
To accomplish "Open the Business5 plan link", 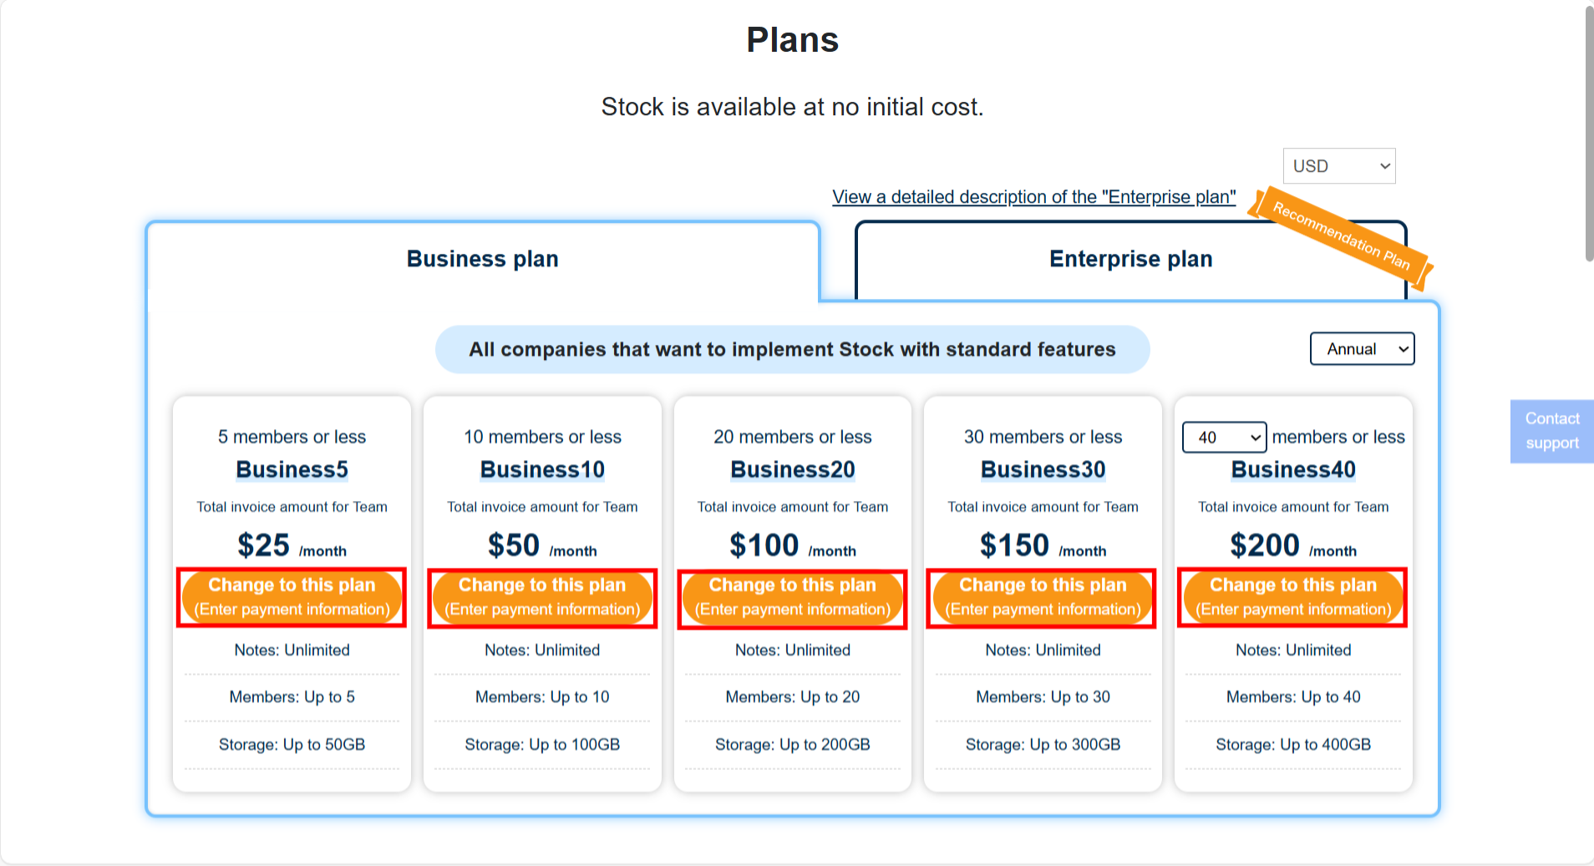I will (291, 469).
